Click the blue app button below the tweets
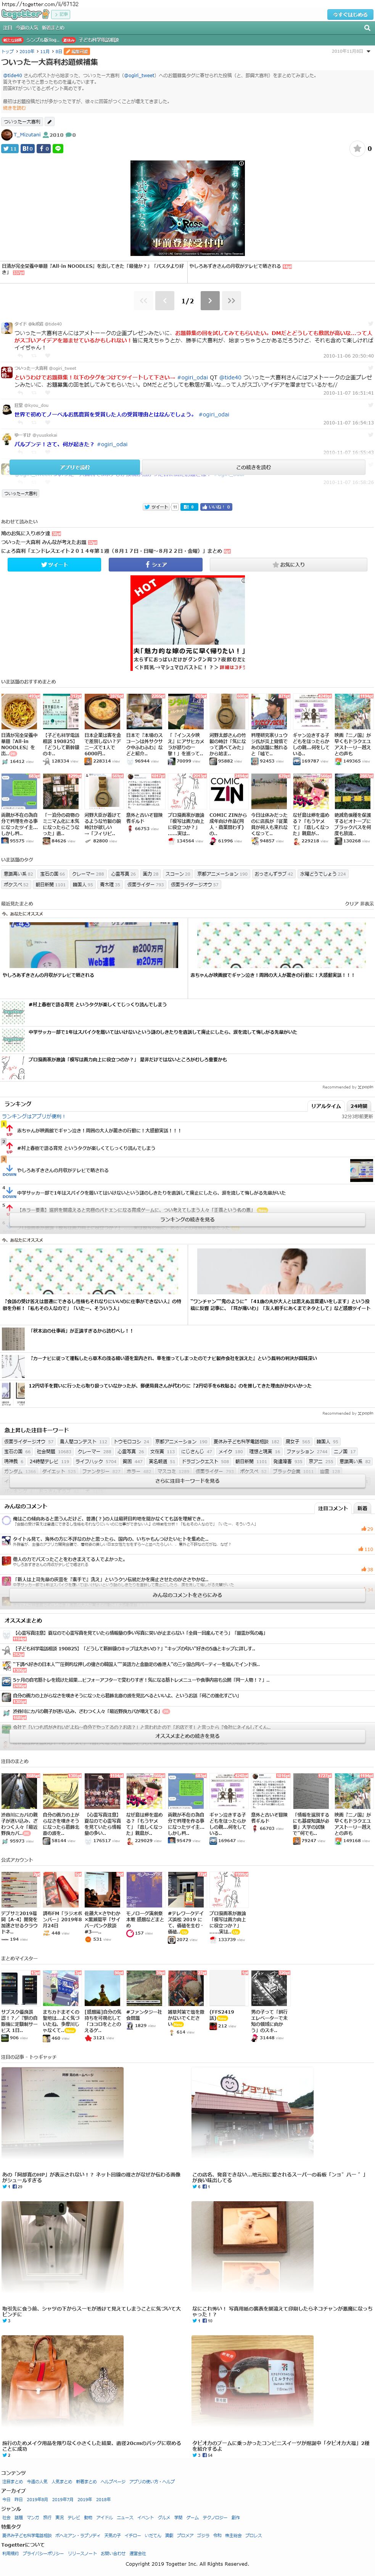 75,467
